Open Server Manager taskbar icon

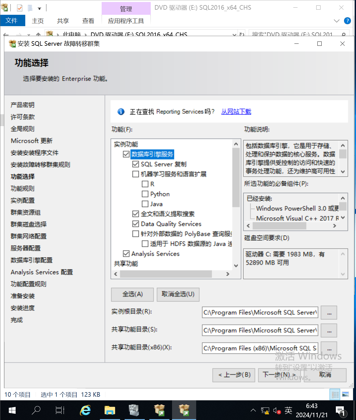(x=134, y=410)
